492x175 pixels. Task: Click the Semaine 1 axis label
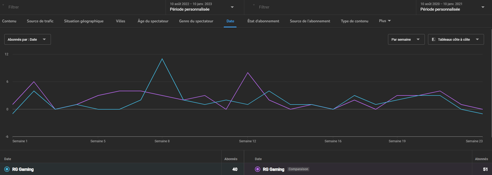click(20, 141)
